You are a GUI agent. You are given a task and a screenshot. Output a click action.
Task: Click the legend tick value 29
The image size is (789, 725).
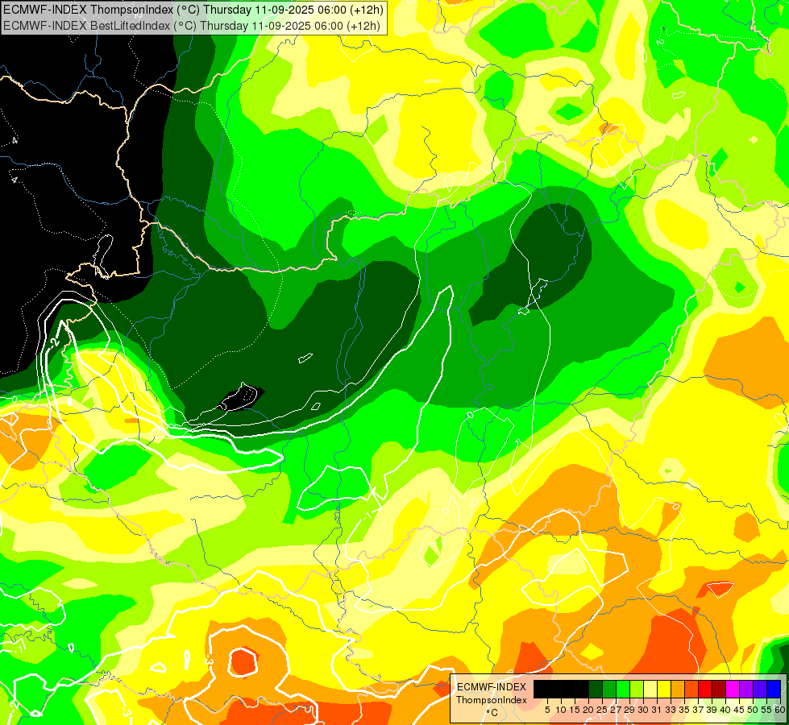coord(629,710)
